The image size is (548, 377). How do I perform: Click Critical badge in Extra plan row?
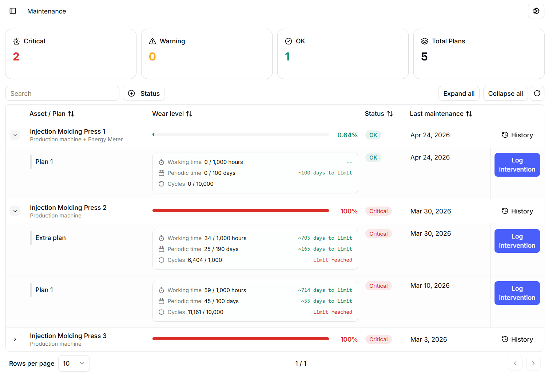tap(378, 233)
